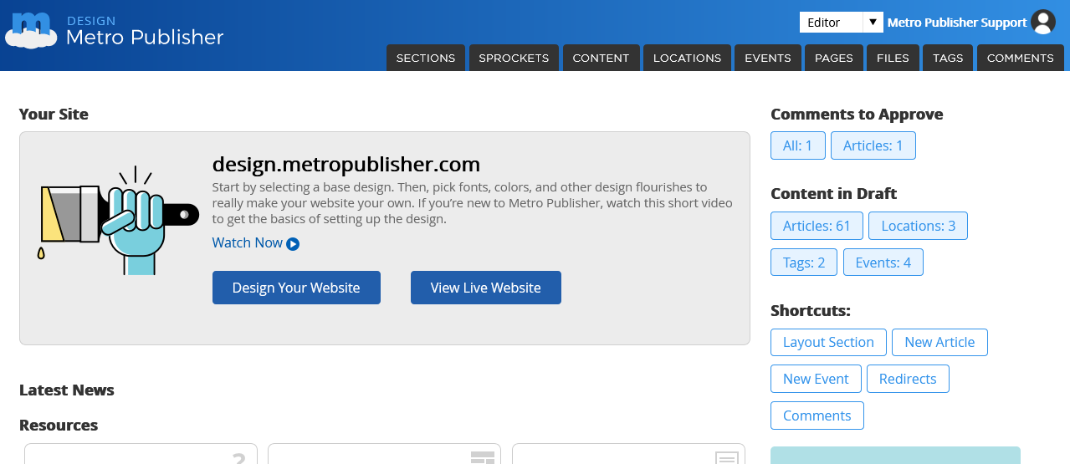1070x464 pixels.
Task: Open the Sprockets tab
Action: coord(514,58)
